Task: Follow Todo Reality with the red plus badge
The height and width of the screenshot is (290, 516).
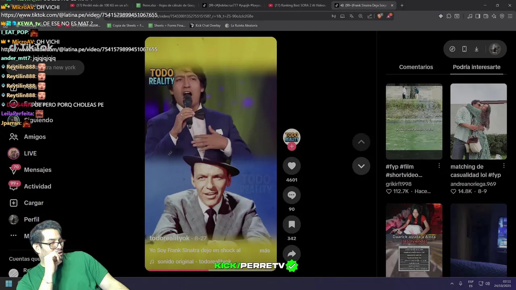Action: pos(292,147)
